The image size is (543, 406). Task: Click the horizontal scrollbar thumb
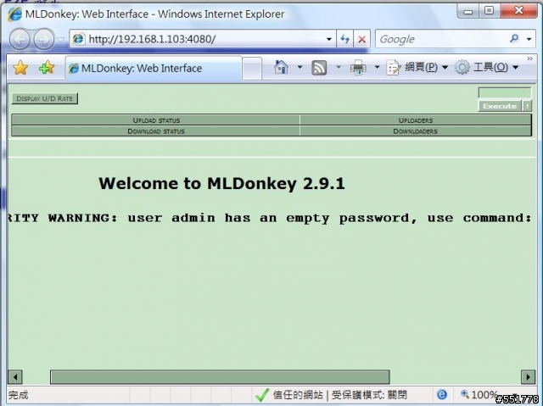click(220, 377)
